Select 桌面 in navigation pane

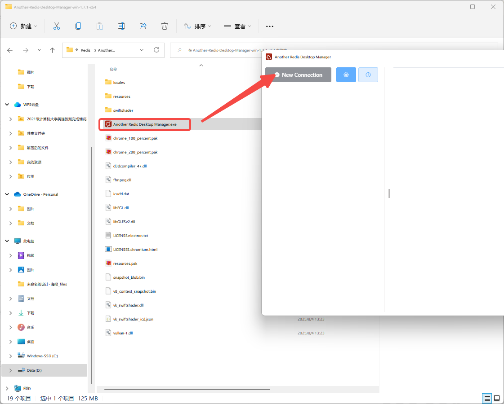[31, 342]
